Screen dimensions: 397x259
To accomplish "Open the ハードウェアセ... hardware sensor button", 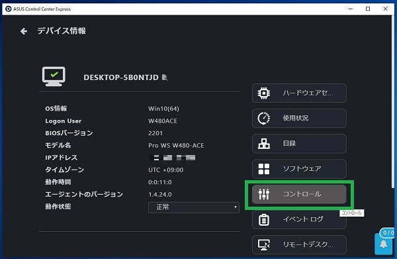I will coord(299,93).
